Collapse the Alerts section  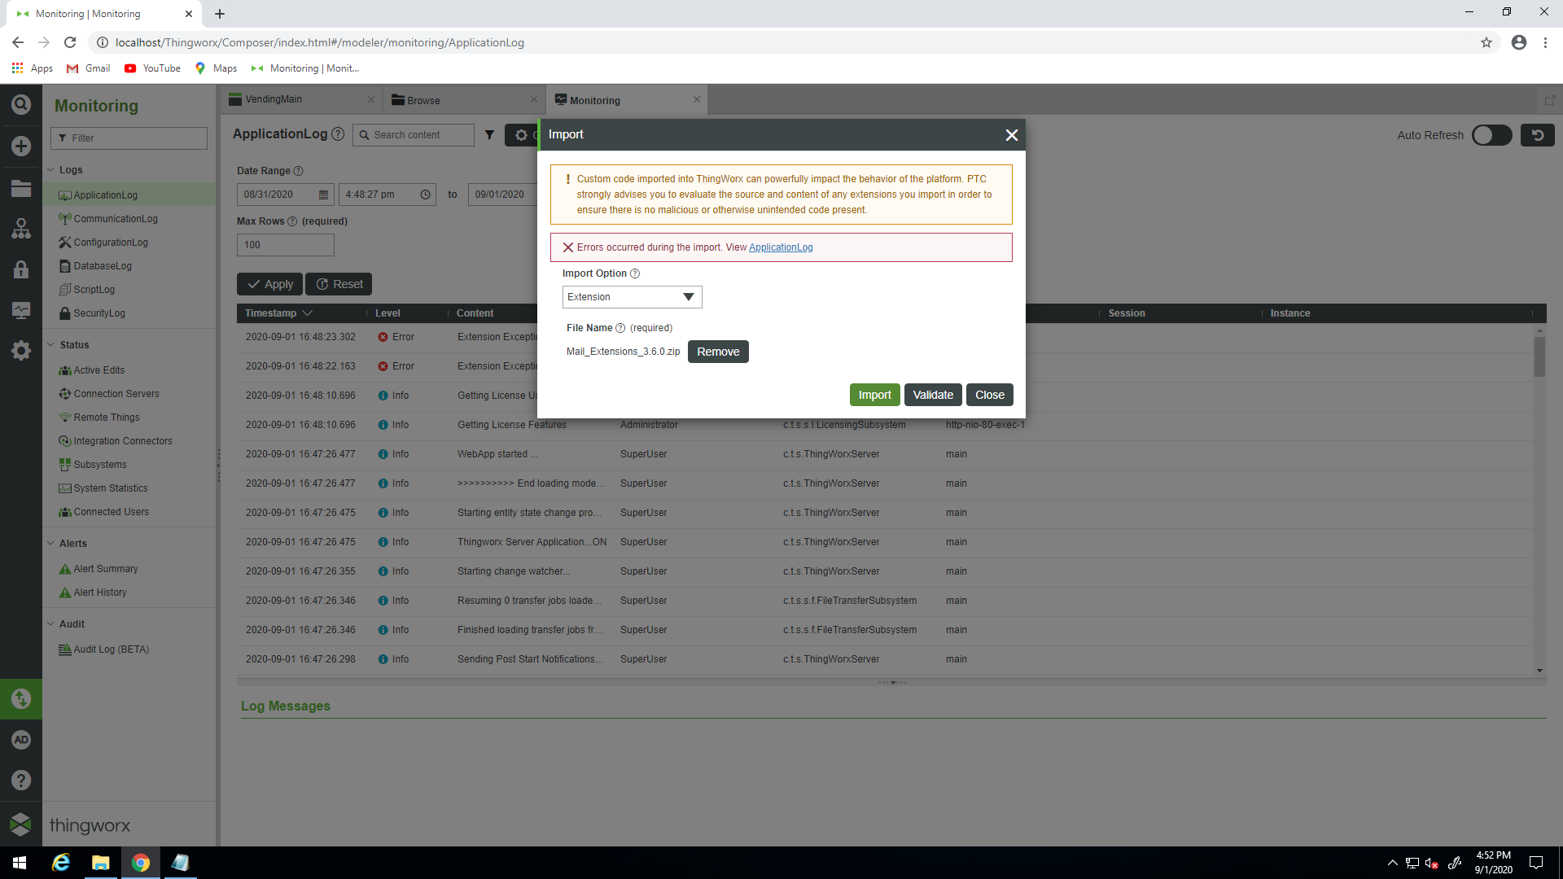point(50,544)
